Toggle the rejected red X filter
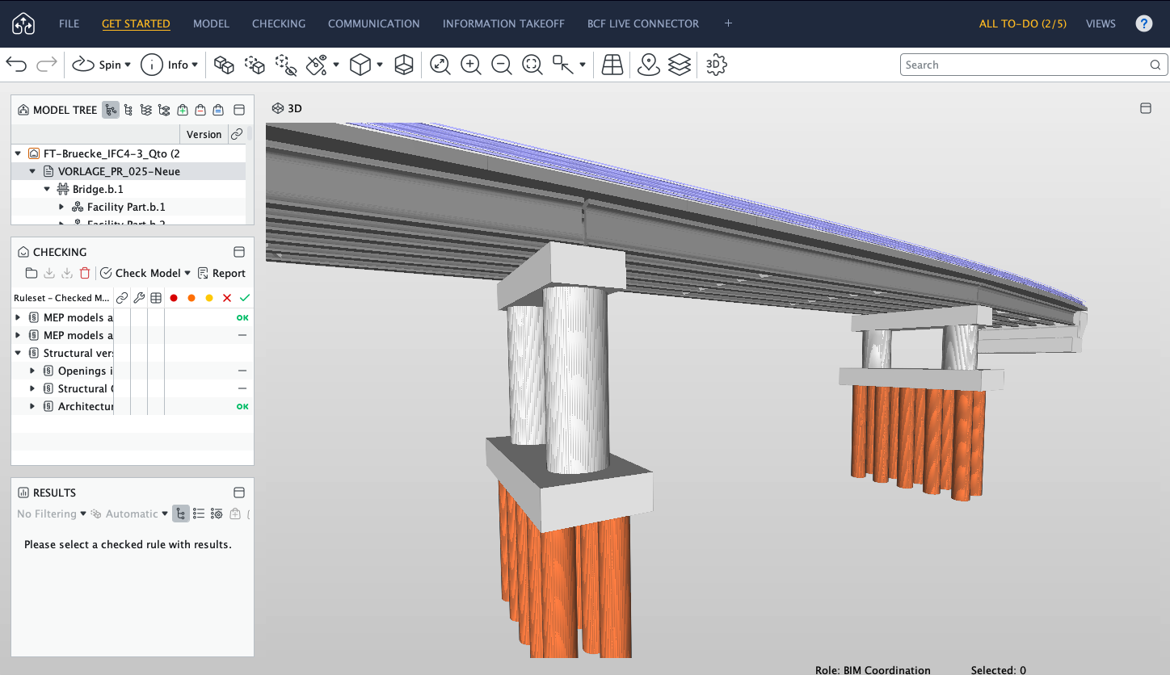 pyautogui.click(x=227, y=298)
